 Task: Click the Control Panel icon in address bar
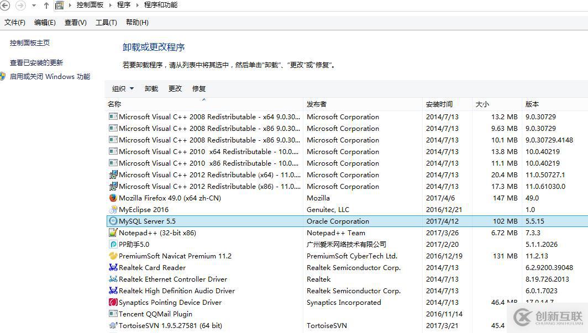[59, 5]
